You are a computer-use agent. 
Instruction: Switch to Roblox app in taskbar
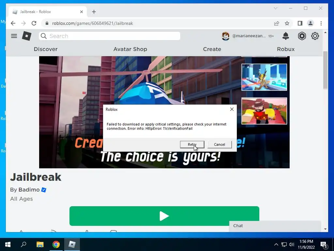[72, 244]
